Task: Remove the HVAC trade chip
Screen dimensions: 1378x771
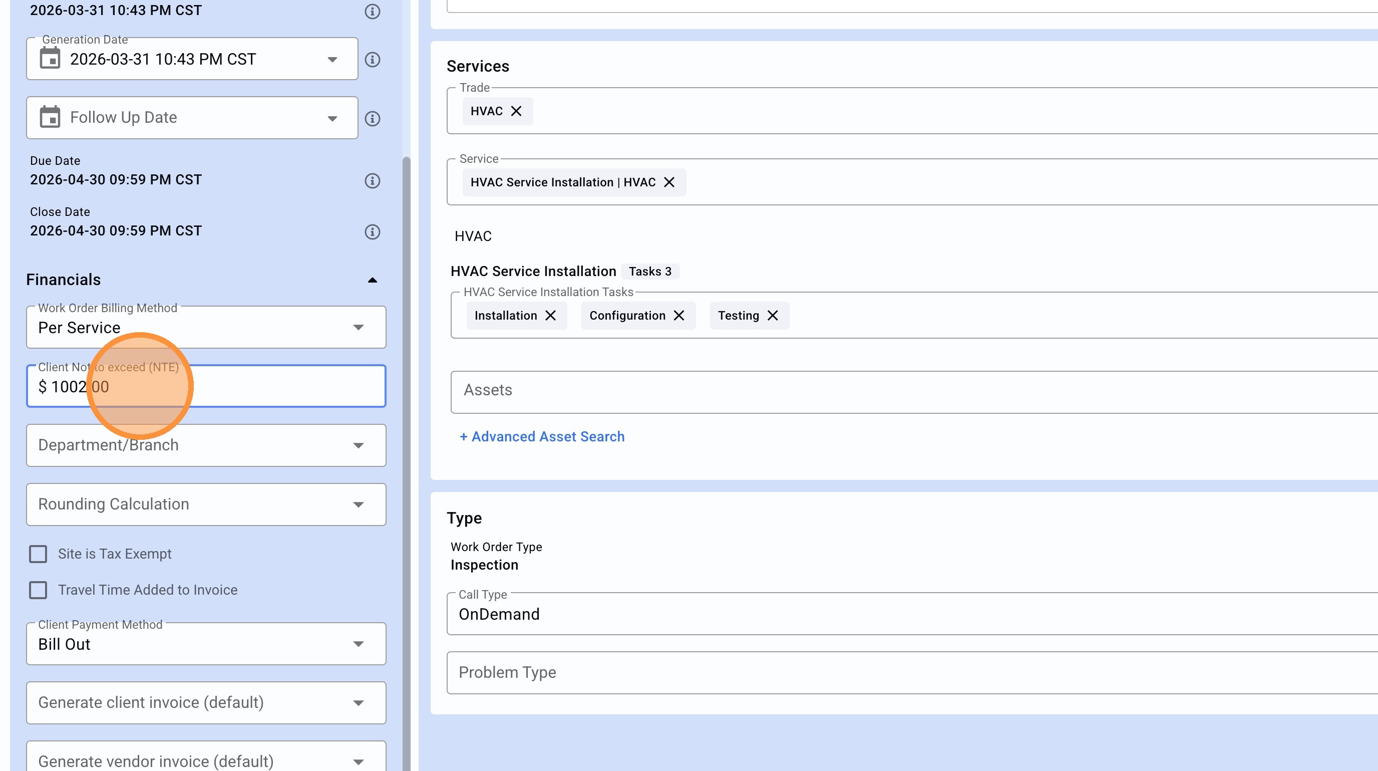Action: click(516, 111)
